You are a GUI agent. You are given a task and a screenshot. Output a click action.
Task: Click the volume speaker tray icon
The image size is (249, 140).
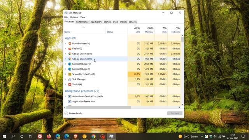tap(215, 136)
